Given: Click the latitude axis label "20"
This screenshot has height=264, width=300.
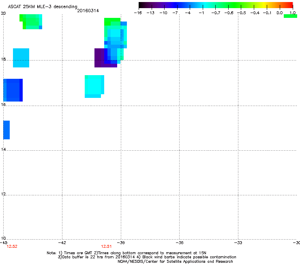Looking at the screenshot, I should coord(3,13).
